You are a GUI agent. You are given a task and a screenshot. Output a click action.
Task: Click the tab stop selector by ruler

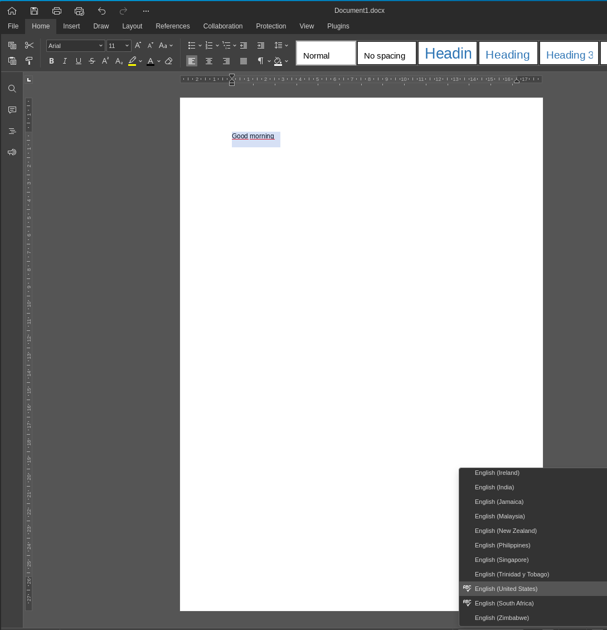pos(29,80)
